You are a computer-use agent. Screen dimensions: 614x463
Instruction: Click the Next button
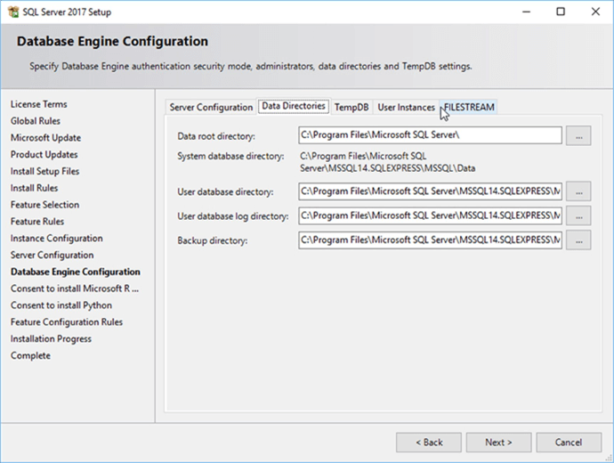pyautogui.click(x=498, y=443)
